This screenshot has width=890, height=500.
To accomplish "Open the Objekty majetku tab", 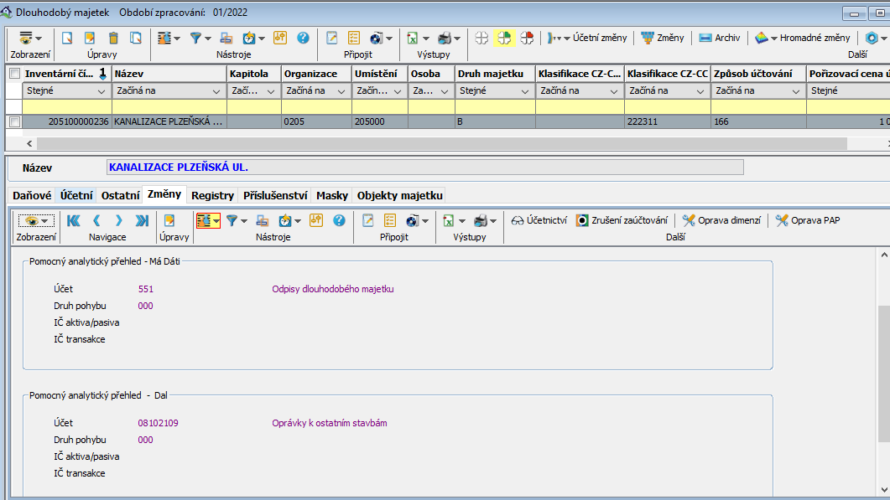I will tap(399, 195).
